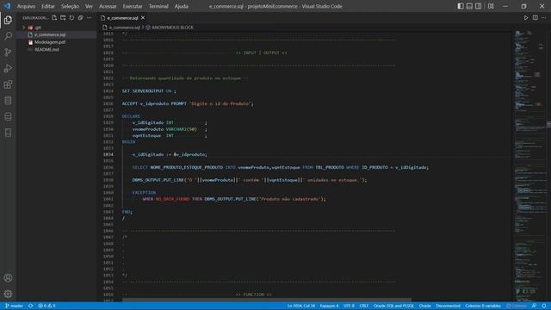This screenshot has height=310, width=551.
Task: Click UTF-8 encoding selector
Action: 349,306
